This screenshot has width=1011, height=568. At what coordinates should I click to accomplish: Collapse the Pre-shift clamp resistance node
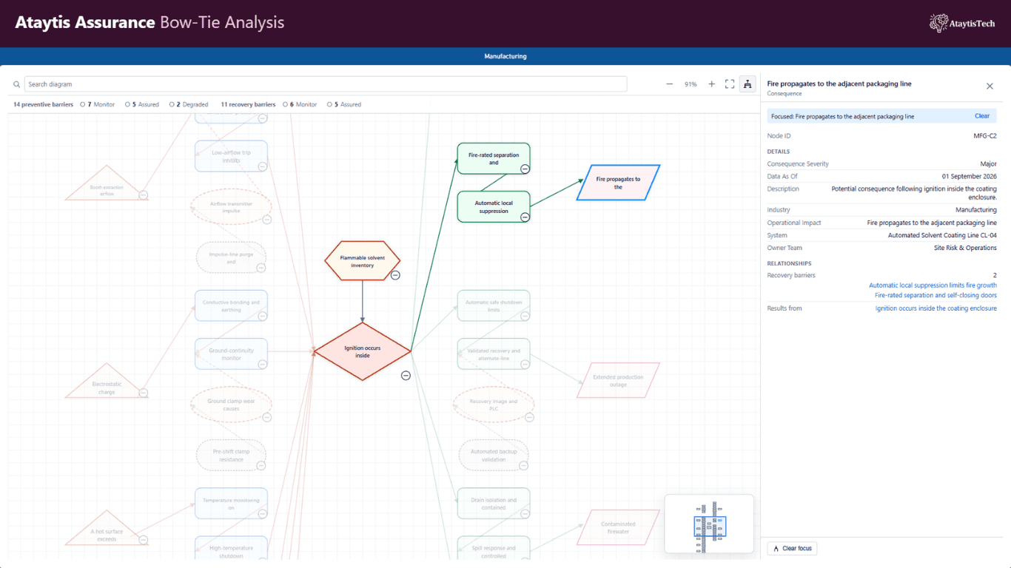pos(261,465)
